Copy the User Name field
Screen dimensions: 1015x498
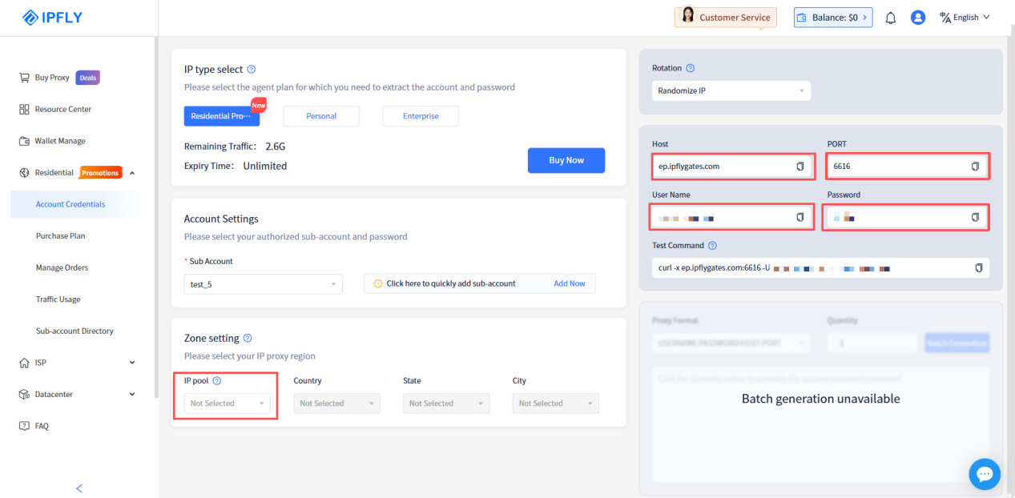800,217
